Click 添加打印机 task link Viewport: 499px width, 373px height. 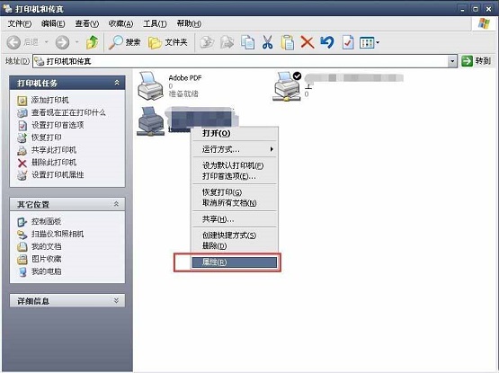pyautogui.click(x=50, y=100)
